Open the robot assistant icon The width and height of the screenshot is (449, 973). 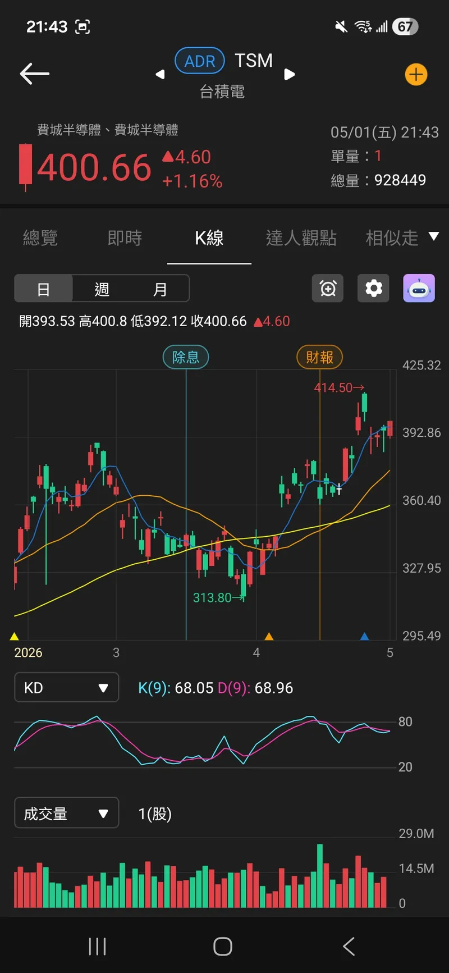[x=419, y=288]
